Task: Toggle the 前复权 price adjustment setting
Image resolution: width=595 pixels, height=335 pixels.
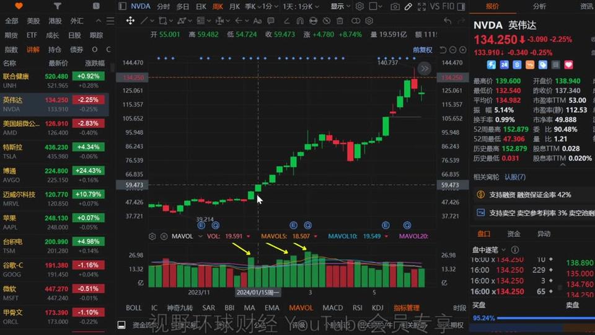Action: click(x=422, y=50)
